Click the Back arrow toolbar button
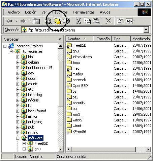The image size is (153, 161). (9, 21)
